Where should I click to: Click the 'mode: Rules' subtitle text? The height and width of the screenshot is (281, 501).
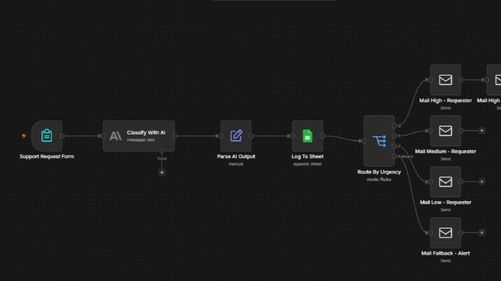379,180
